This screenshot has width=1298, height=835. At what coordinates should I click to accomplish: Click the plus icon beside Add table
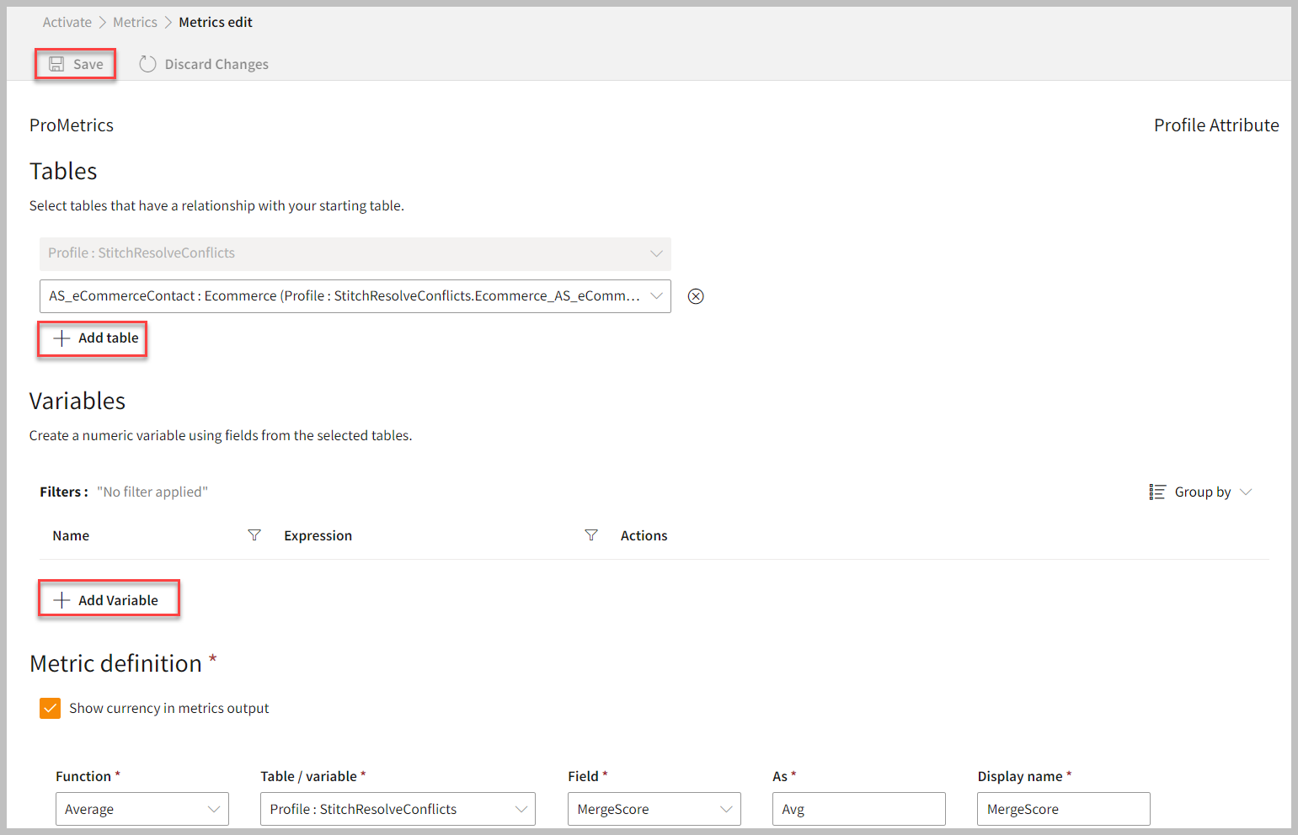click(61, 338)
